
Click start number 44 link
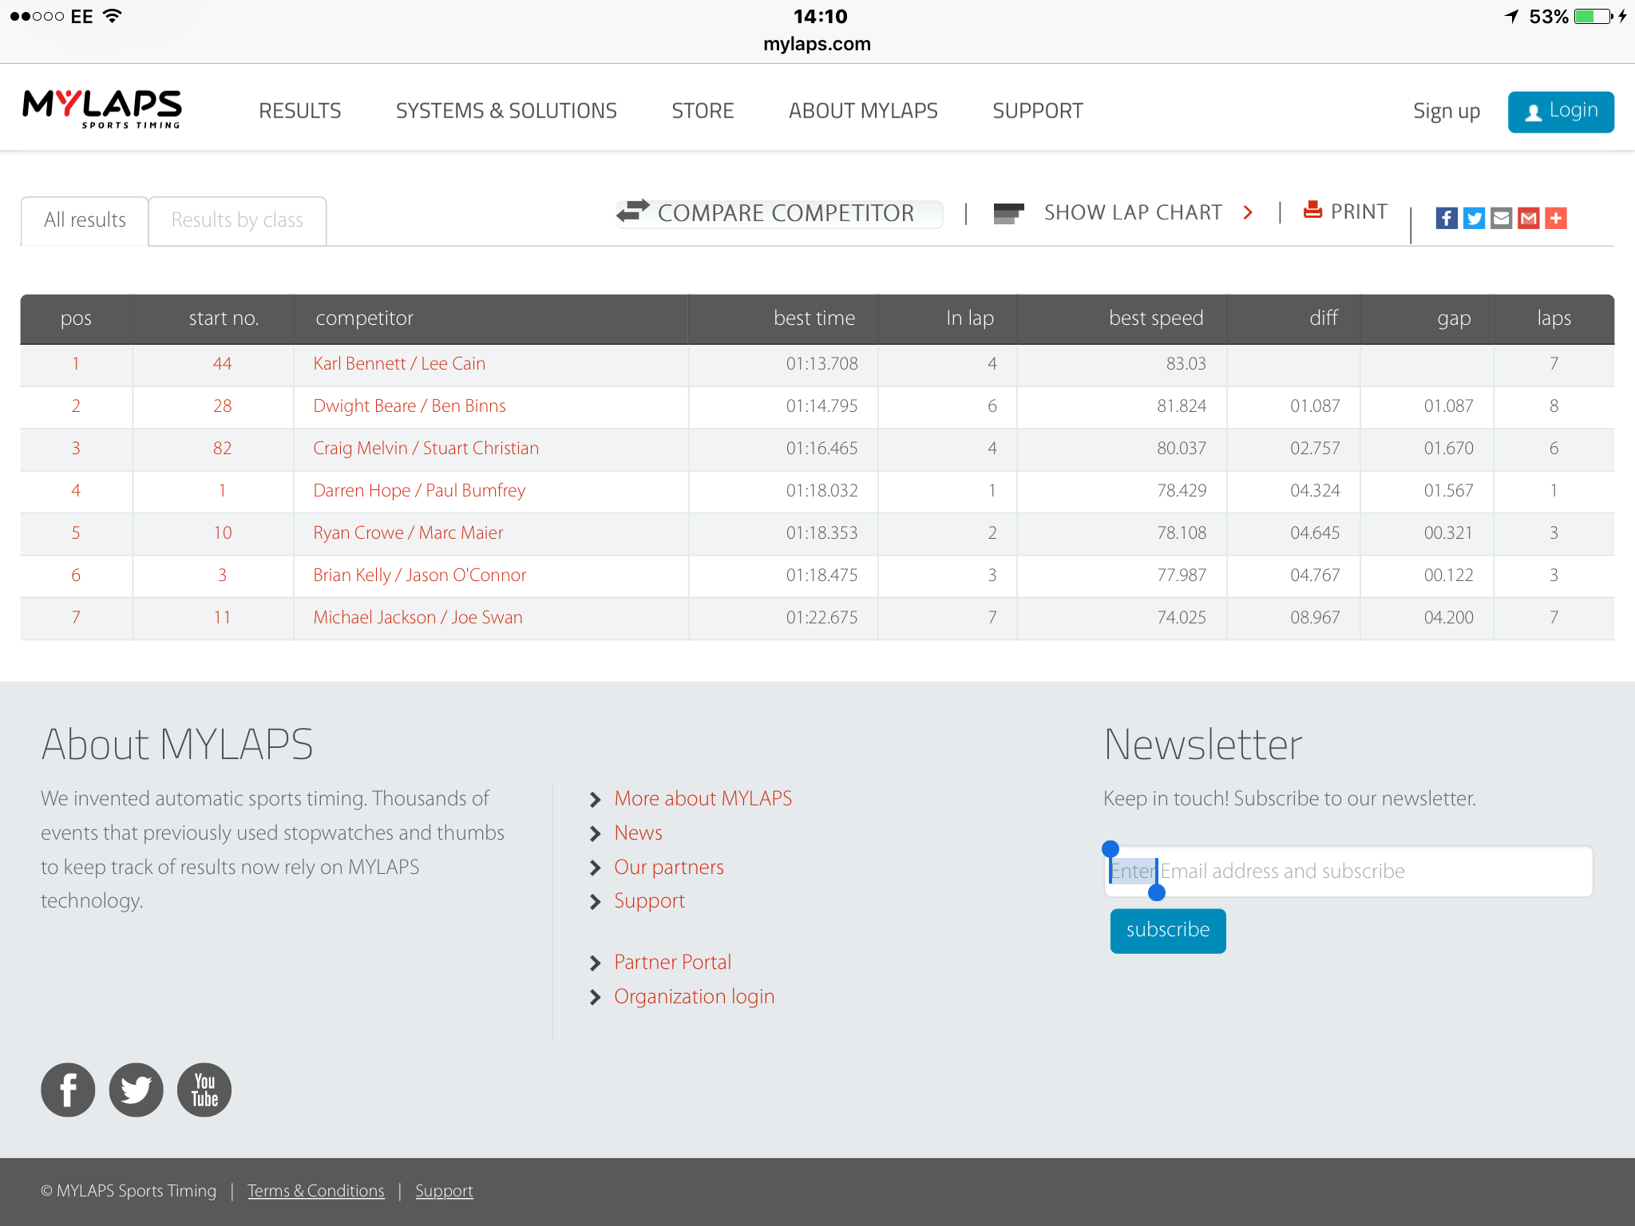coord(222,364)
